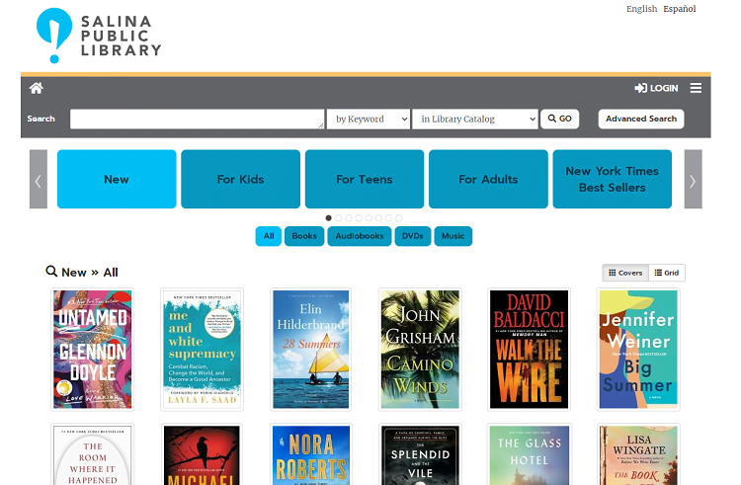Click the Salina Public Library logo

(x=99, y=36)
